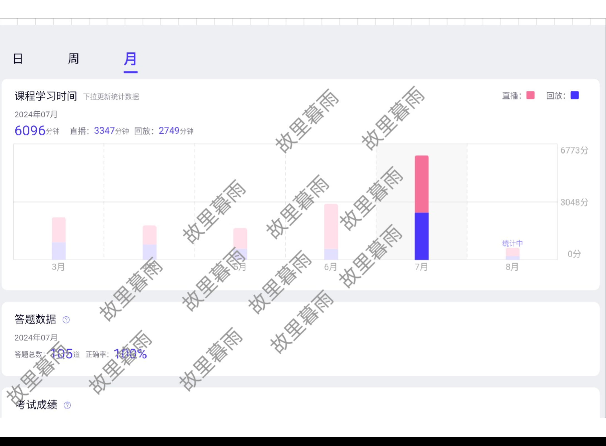Click the 6月 axis label

(x=331, y=267)
